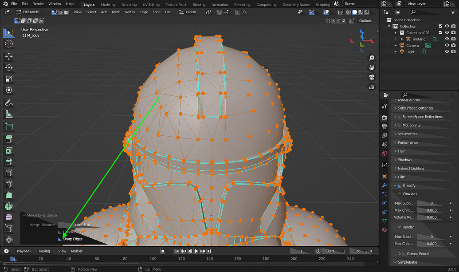The height and width of the screenshot is (272, 459).
Task: Switch to the UV Editing workspace tab
Action: click(151, 4)
